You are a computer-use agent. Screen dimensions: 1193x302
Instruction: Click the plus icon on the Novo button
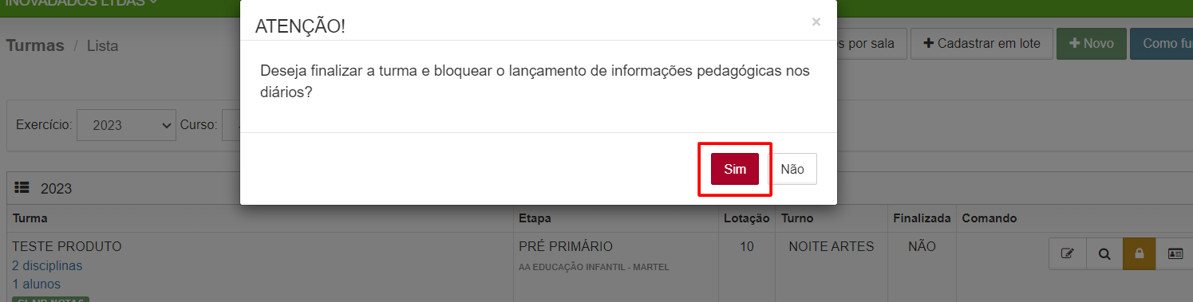1074,44
